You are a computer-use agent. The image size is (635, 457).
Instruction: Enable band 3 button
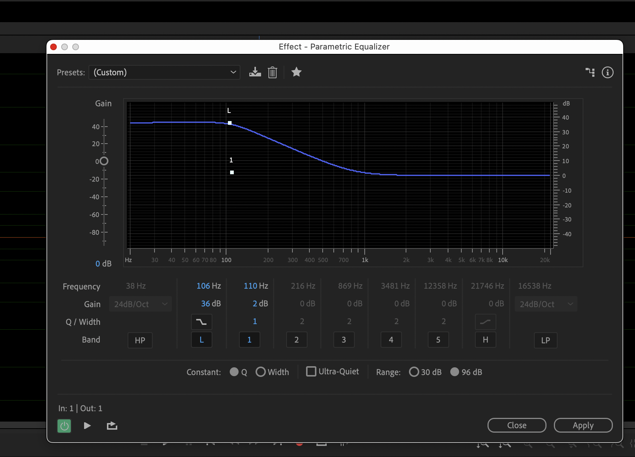(344, 340)
